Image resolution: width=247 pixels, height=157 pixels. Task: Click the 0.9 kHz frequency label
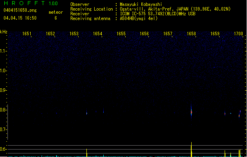click(3, 90)
